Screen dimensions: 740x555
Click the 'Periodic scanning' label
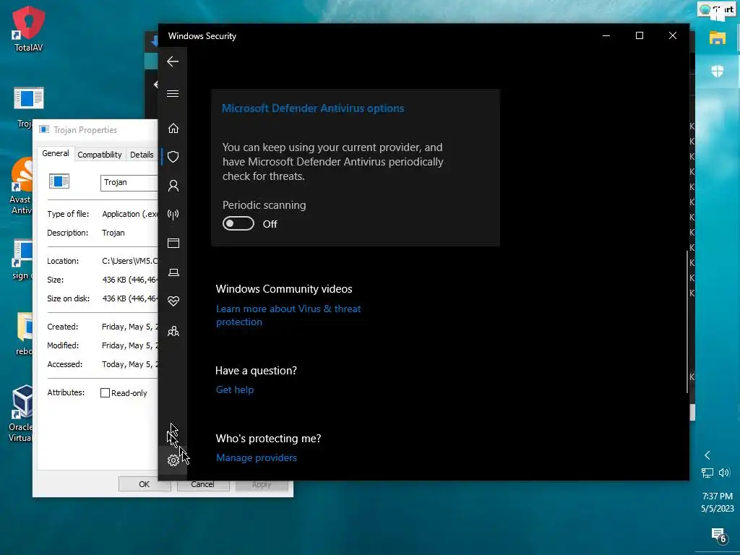(x=264, y=205)
